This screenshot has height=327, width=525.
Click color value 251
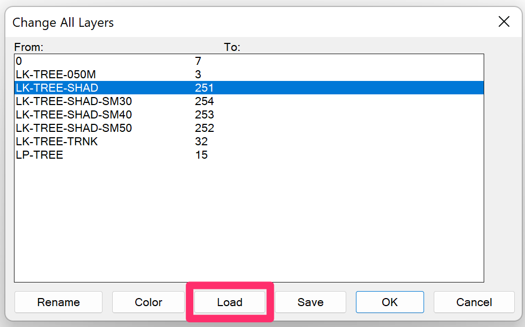click(x=204, y=87)
